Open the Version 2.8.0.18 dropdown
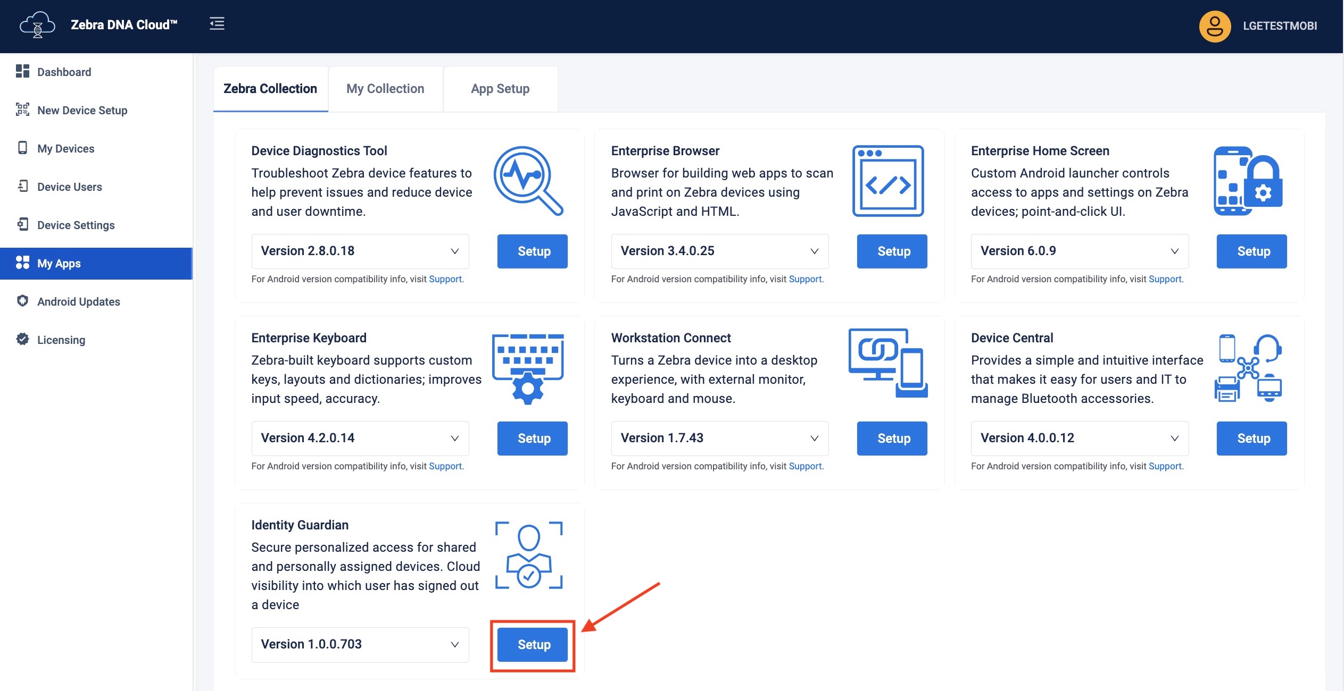This screenshot has width=1344, height=691. coord(360,251)
